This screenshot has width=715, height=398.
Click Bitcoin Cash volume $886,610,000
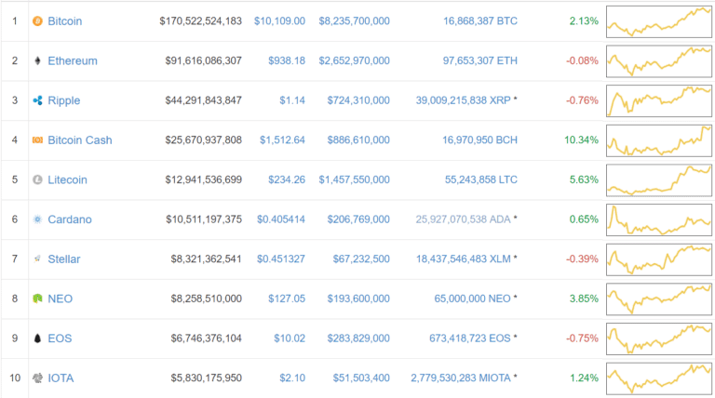click(358, 139)
